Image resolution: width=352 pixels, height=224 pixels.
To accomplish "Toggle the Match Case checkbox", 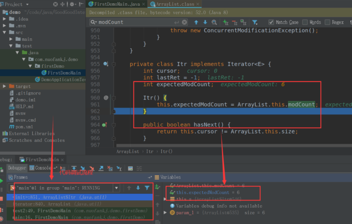I will (x=272, y=22).
